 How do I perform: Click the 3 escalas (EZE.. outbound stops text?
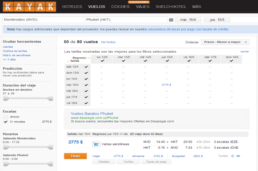227,142
